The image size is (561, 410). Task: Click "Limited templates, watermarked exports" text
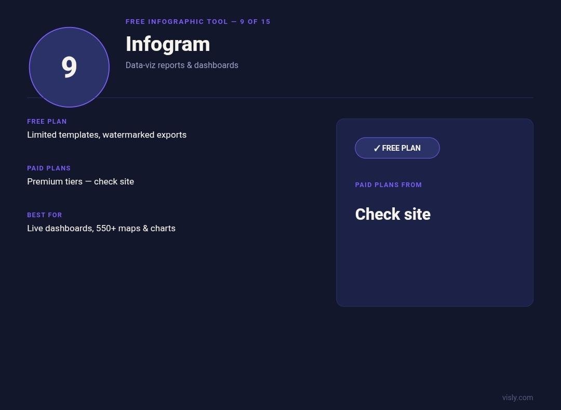click(106, 135)
